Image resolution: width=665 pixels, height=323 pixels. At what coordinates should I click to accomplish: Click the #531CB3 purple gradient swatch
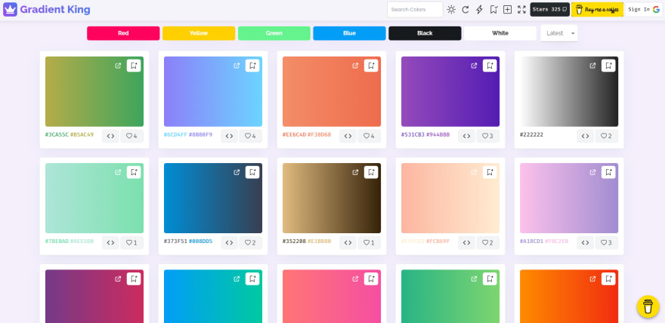click(450, 91)
